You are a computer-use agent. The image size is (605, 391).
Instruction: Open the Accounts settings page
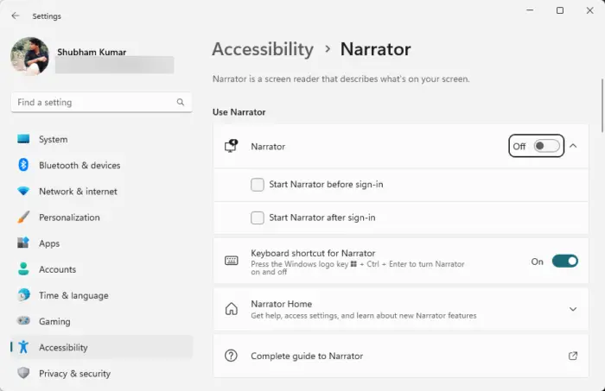click(x=57, y=269)
